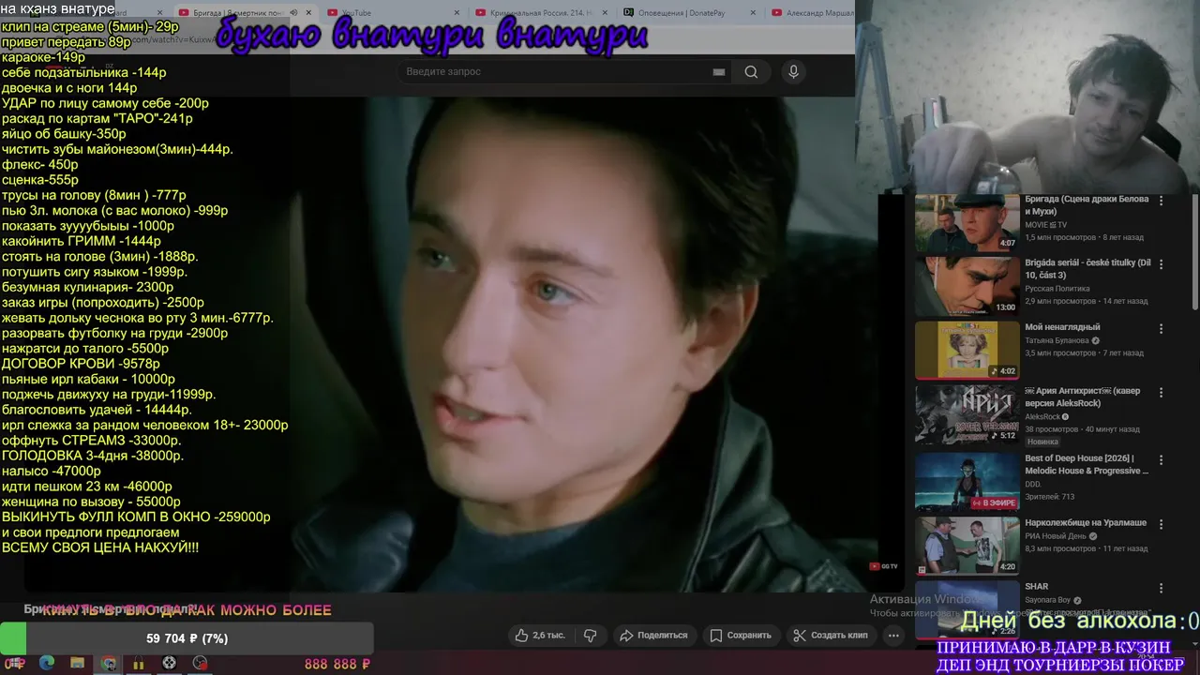Screen dimensions: 1200x675
Task: Open options menu for Ария Антихрист video
Action: 1161,392
